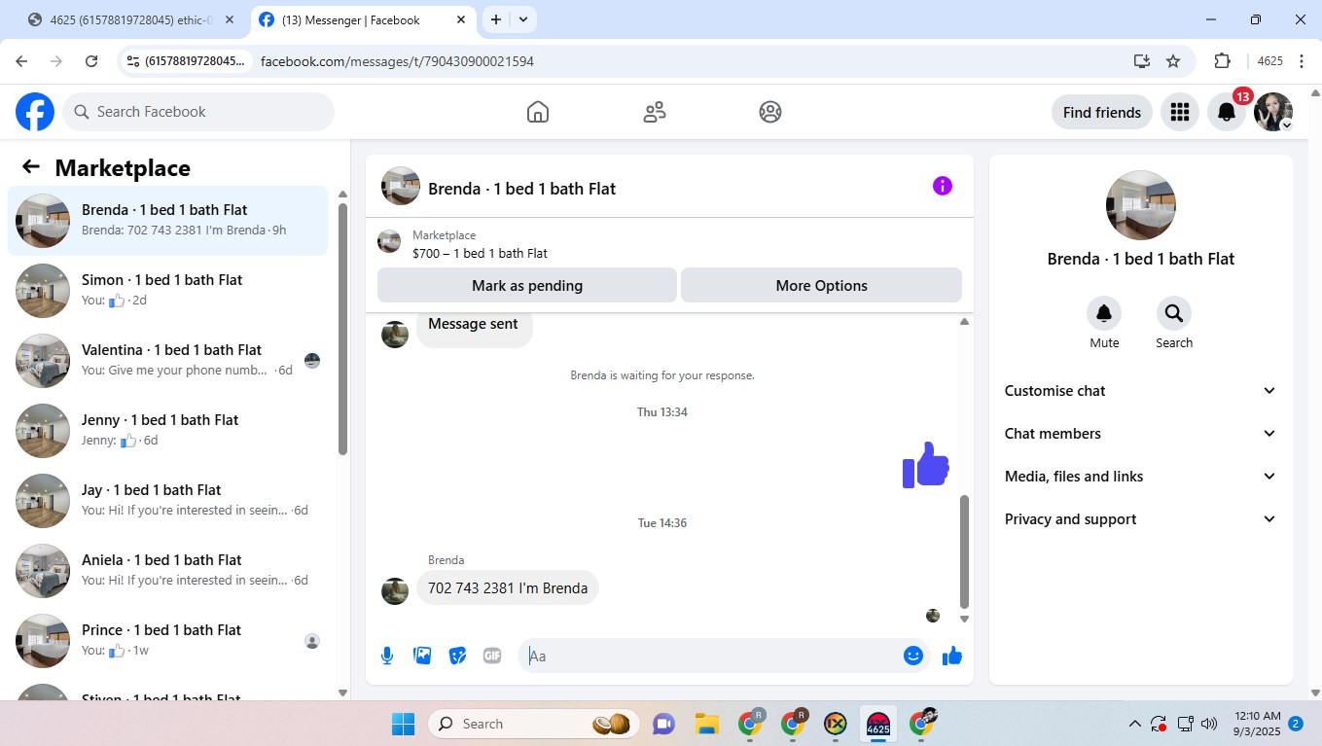
Task: Click the install app icon in address bar
Action: coord(1142,61)
